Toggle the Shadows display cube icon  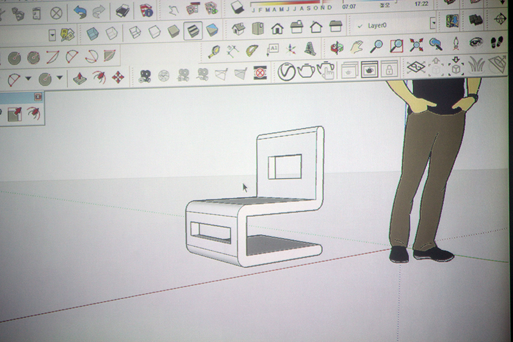tap(237, 7)
